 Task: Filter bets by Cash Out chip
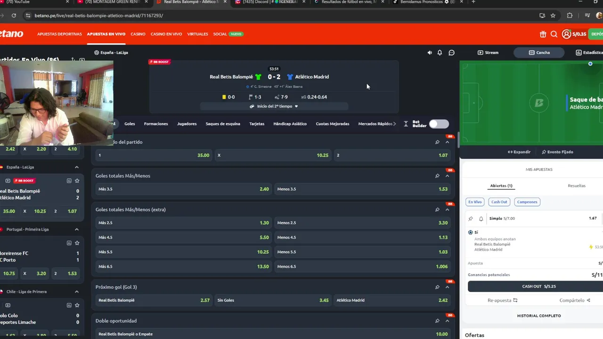[x=499, y=202]
